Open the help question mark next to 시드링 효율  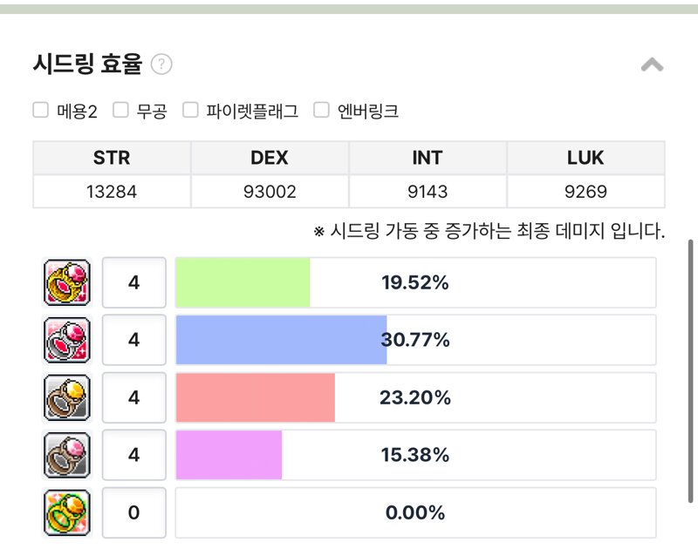(161, 64)
